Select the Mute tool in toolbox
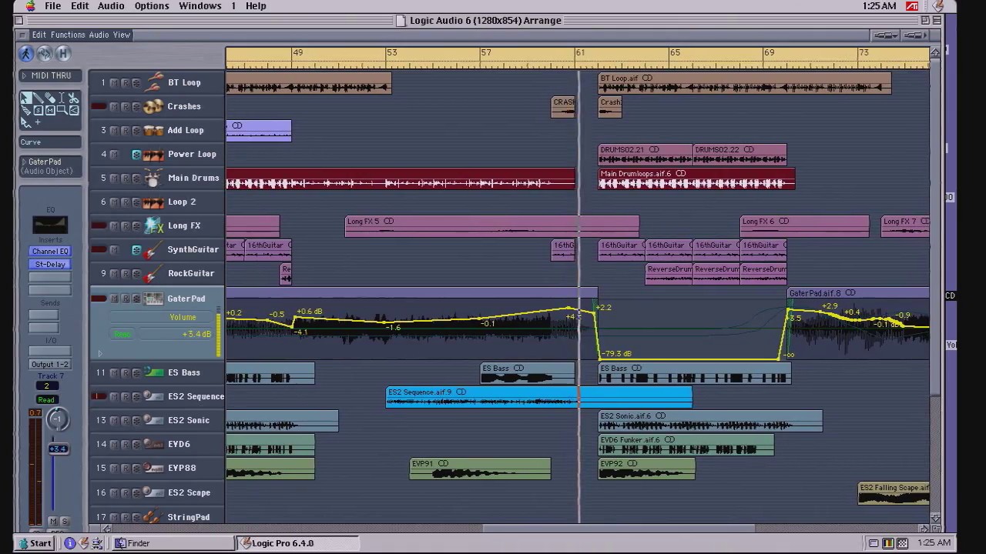The width and height of the screenshot is (986, 554). pyautogui.click(x=50, y=110)
